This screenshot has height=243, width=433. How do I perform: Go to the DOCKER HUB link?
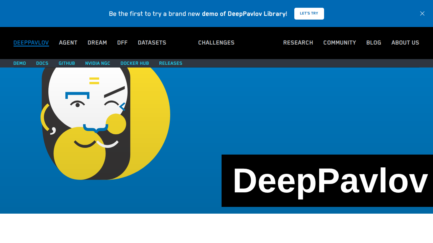tap(135, 63)
